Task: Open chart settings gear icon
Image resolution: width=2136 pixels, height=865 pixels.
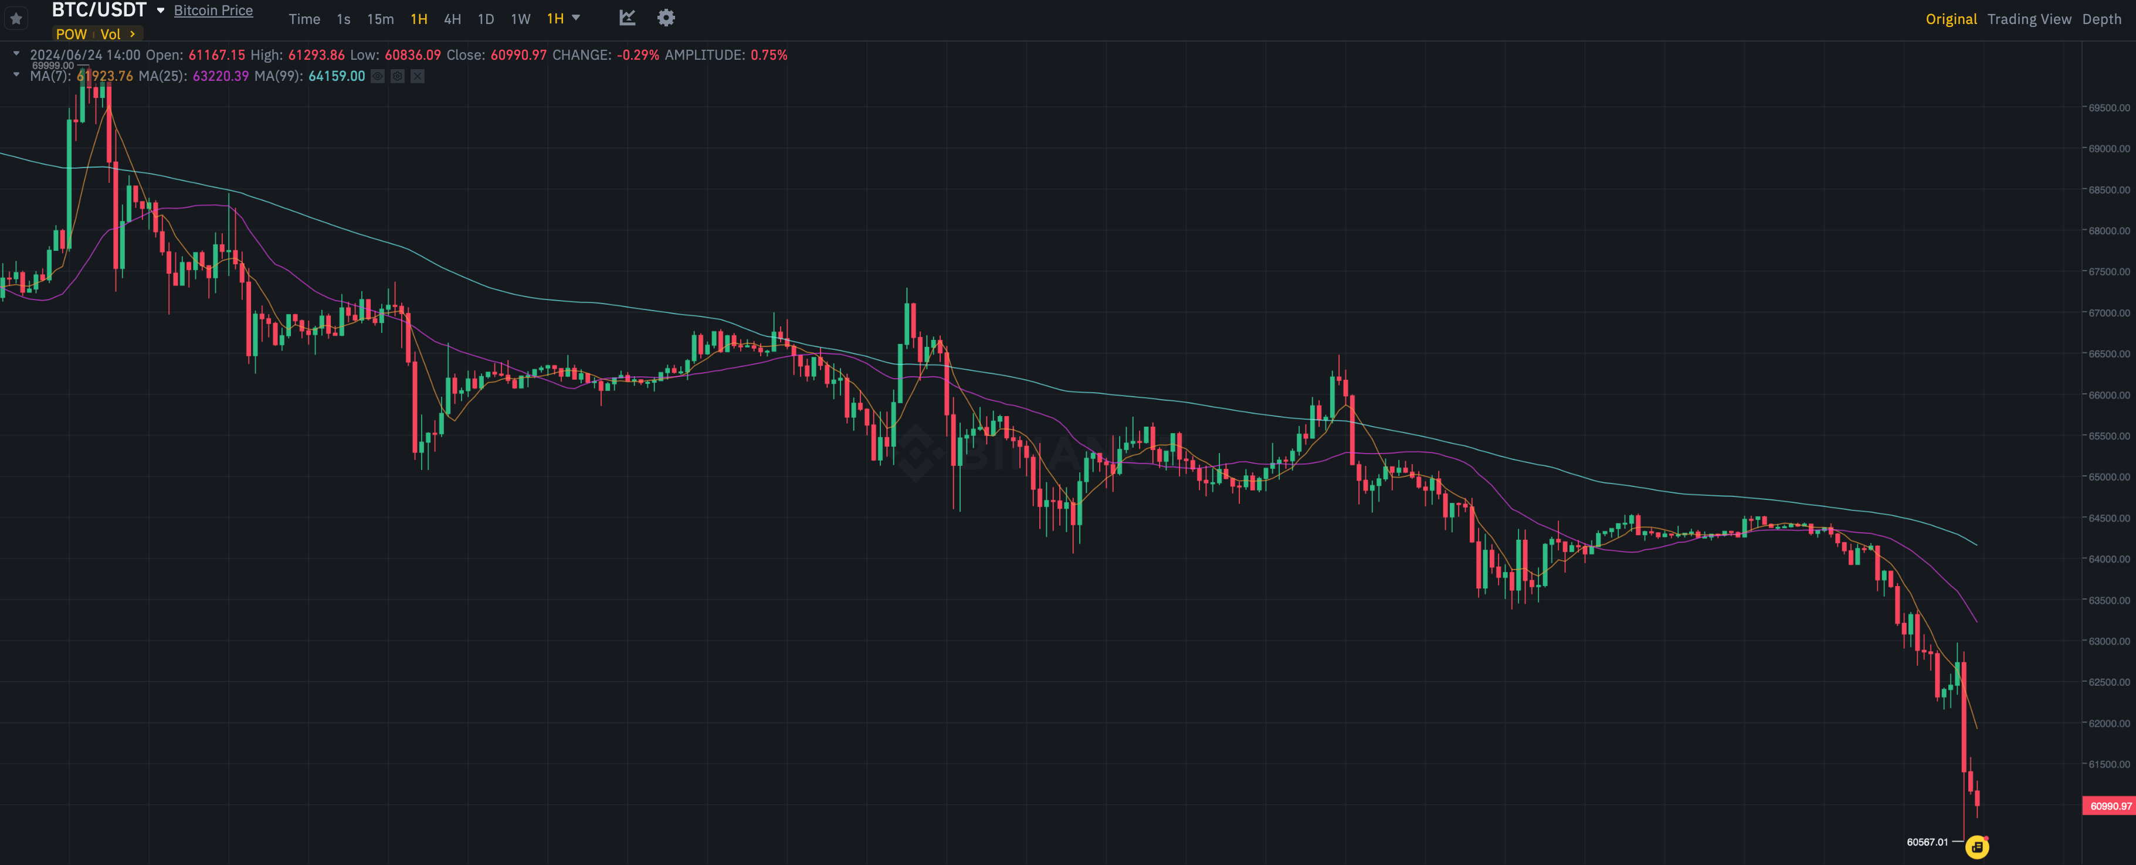Action: (666, 18)
